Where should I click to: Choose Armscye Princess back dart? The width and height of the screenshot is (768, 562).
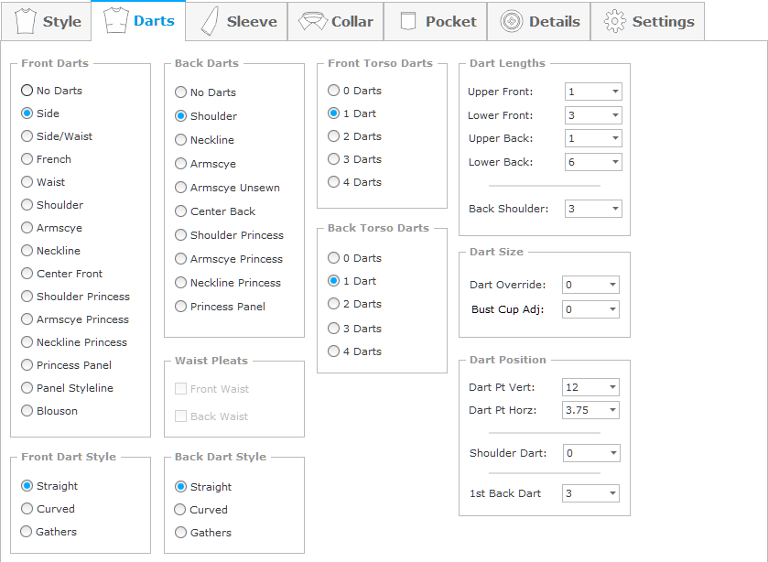point(181,259)
